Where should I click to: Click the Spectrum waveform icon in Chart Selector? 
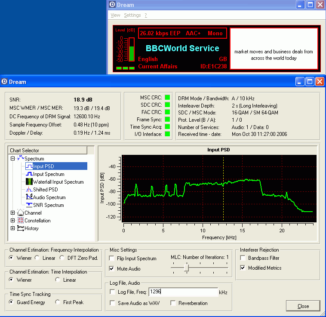point(21,158)
